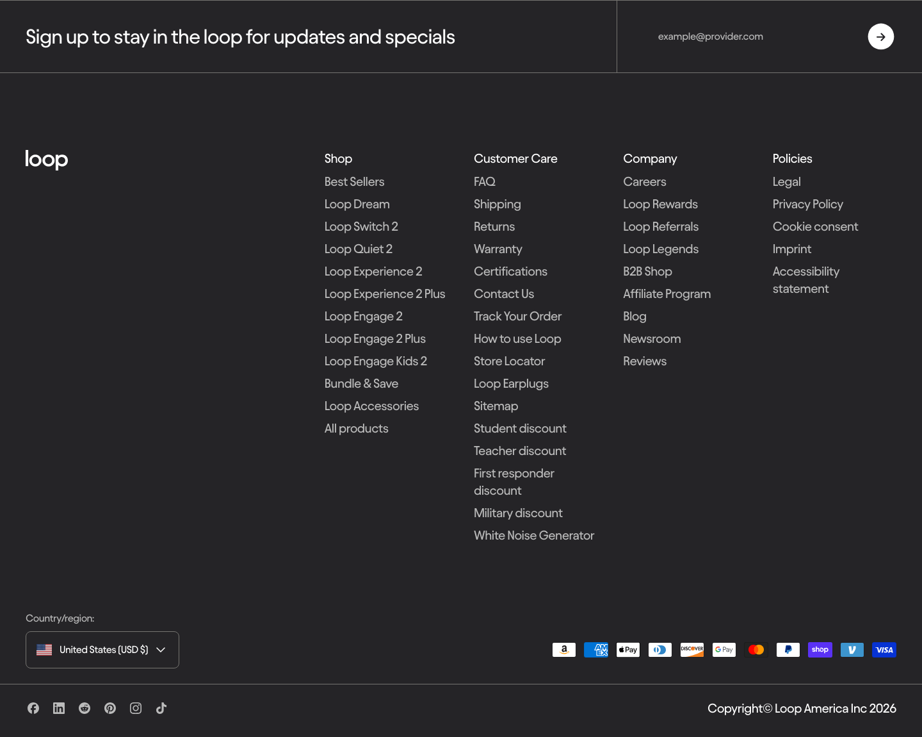The height and width of the screenshot is (737, 922).
Task: Click the PayPal payment icon
Action: tap(788, 650)
